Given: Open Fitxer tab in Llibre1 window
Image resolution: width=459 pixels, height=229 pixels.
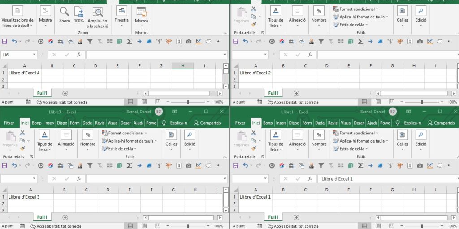Looking at the screenshot, I should [x=240, y=123].
